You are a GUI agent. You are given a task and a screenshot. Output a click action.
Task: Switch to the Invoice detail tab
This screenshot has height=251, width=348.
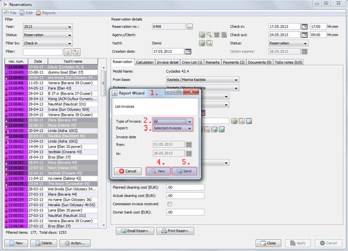[168, 62]
